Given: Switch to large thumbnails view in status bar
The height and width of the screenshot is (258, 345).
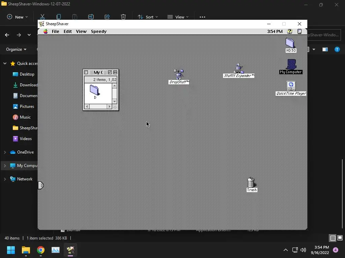Looking at the screenshot, I should [340, 238].
